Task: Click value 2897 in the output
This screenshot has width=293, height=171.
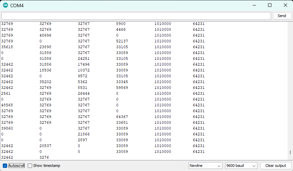Action: tap(82, 140)
